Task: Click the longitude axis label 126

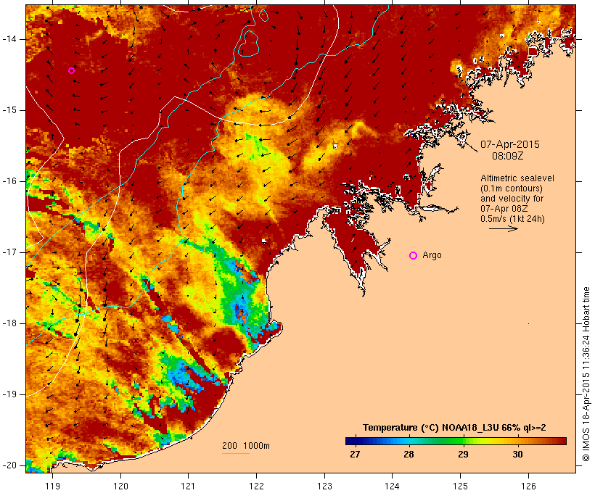Action: coord(528,486)
